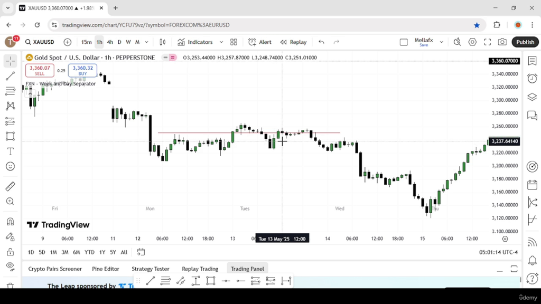
Task: Activate the zoom in tool
Action: pyautogui.click(x=11, y=201)
